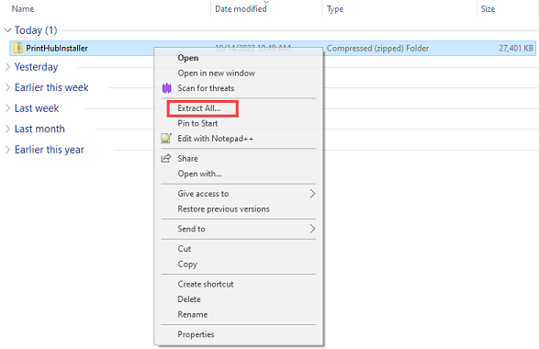Click the Last week group label
The height and width of the screenshot is (349, 539).
coord(37,108)
